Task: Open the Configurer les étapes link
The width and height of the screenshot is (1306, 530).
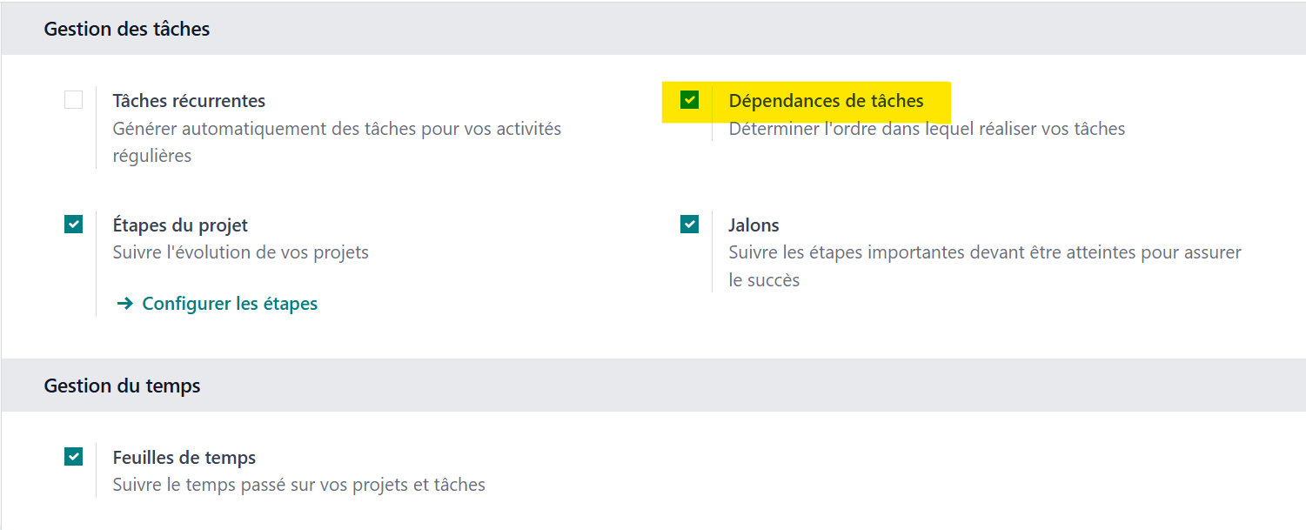Action: click(230, 304)
